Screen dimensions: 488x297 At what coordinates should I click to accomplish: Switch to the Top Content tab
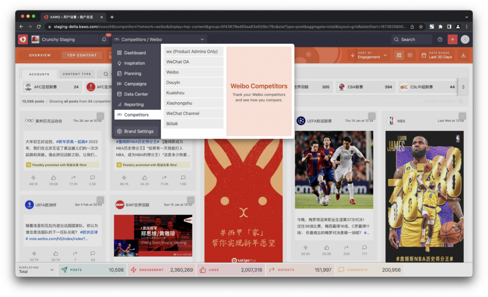[x=82, y=55]
